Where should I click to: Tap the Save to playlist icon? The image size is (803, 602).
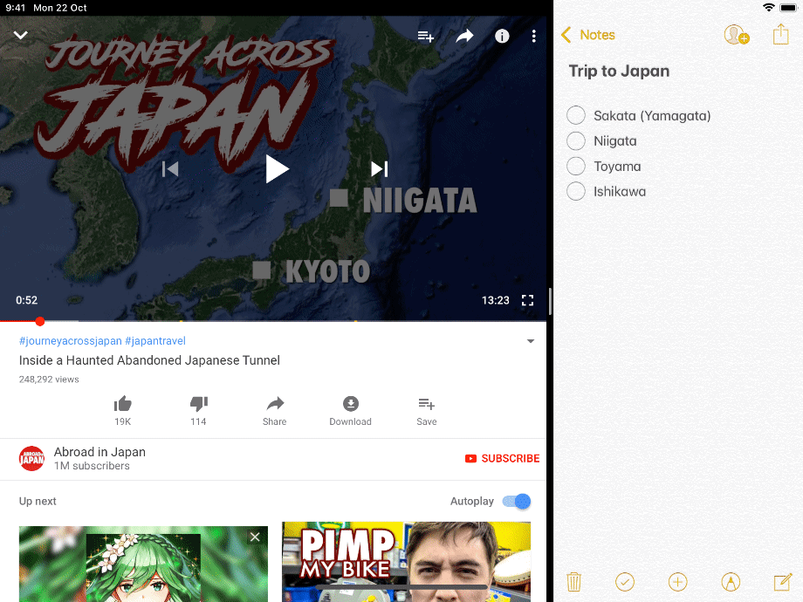[x=426, y=404]
